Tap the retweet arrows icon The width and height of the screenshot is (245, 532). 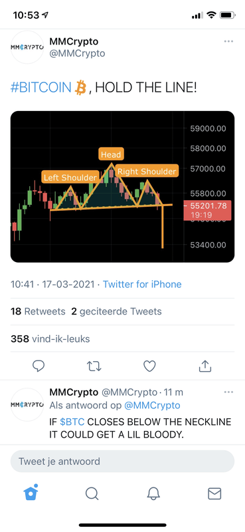point(94,366)
